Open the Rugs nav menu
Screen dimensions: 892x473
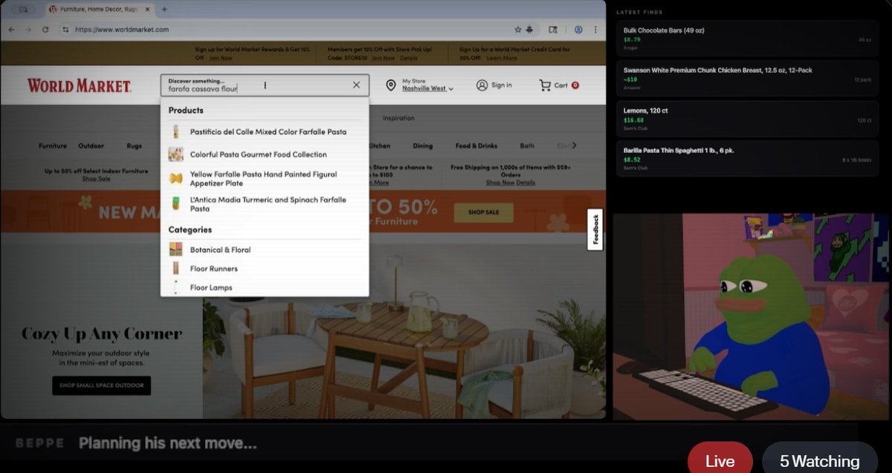pos(134,146)
